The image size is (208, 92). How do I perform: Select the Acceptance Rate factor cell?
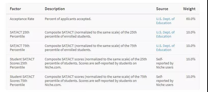22,19
